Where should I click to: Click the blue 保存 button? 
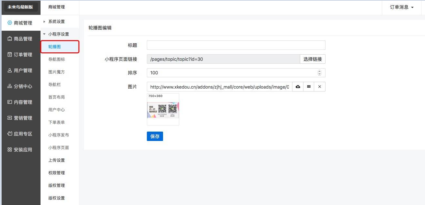tap(155, 136)
